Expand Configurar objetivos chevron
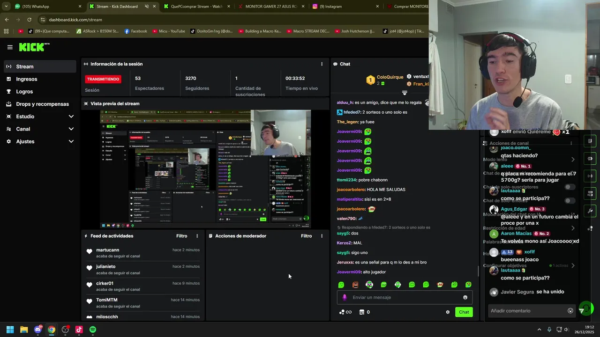 573,265
